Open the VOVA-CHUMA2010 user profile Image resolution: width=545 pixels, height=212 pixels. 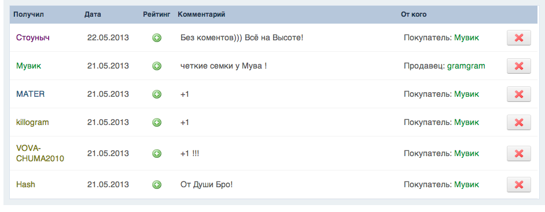40,153
